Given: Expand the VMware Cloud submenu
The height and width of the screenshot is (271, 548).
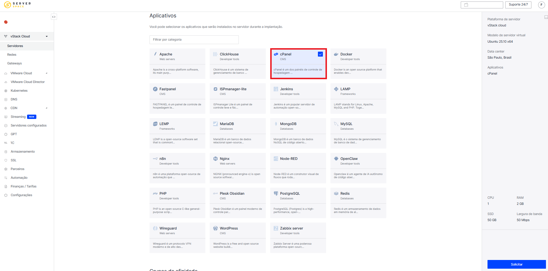Looking at the screenshot, I should [47, 73].
